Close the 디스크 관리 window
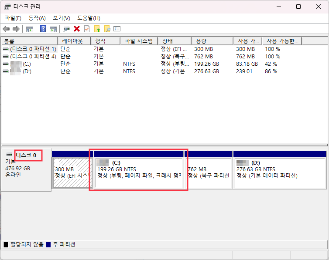The width and height of the screenshot is (329, 260). tap(318, 7)
